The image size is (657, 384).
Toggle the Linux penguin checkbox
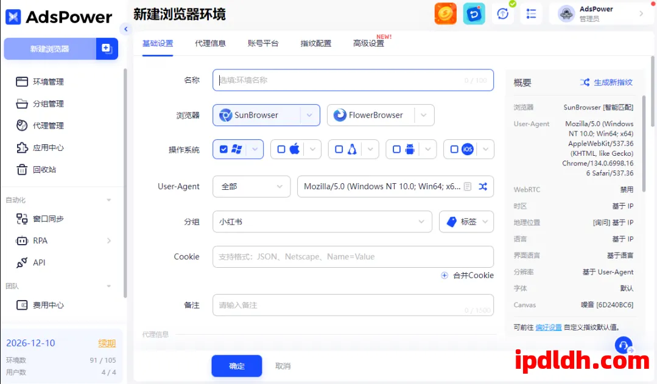tap(339, 150)
